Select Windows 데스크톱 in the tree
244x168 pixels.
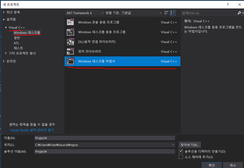coord(27,33)
